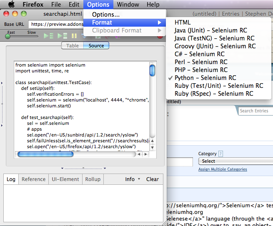Pause the test with the pause icon
The width and height of the screenshot is (273, 226).
point(74,36)
